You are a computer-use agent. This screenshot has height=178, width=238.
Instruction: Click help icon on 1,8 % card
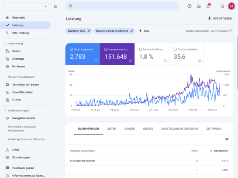coord(165,61)
